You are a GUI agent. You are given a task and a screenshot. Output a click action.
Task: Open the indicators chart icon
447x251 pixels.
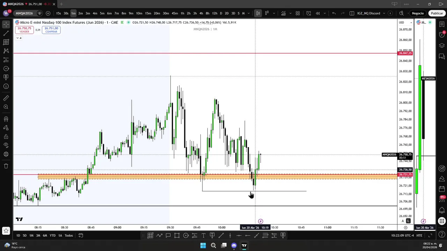(283, 13)
